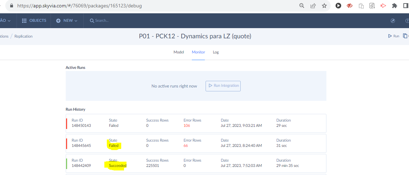Click the Skyvia search field
The width and height of the screenshot is (409, 175).
tap(102, 21)
